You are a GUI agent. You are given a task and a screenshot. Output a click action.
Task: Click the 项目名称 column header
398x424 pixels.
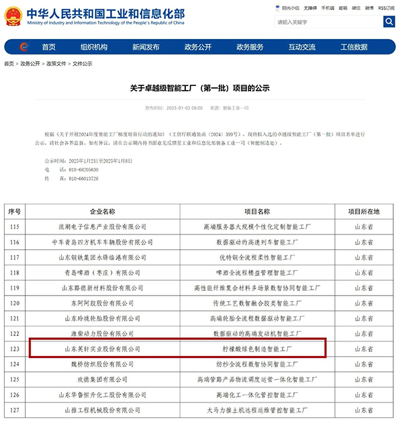[257, 212]
